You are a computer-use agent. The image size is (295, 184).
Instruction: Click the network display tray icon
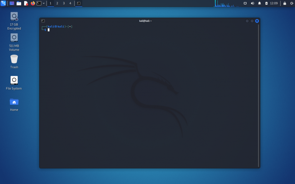[x=245, y=3]
